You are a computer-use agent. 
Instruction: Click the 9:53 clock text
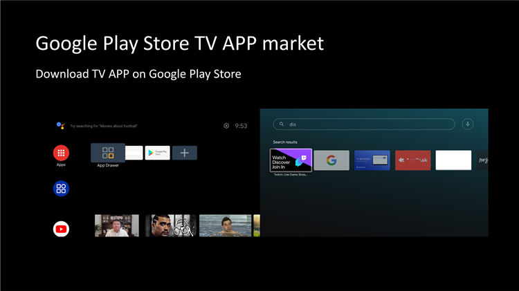241,126
